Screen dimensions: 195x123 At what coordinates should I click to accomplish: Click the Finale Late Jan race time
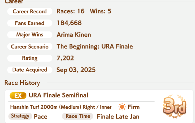click(x=118, y=117)
